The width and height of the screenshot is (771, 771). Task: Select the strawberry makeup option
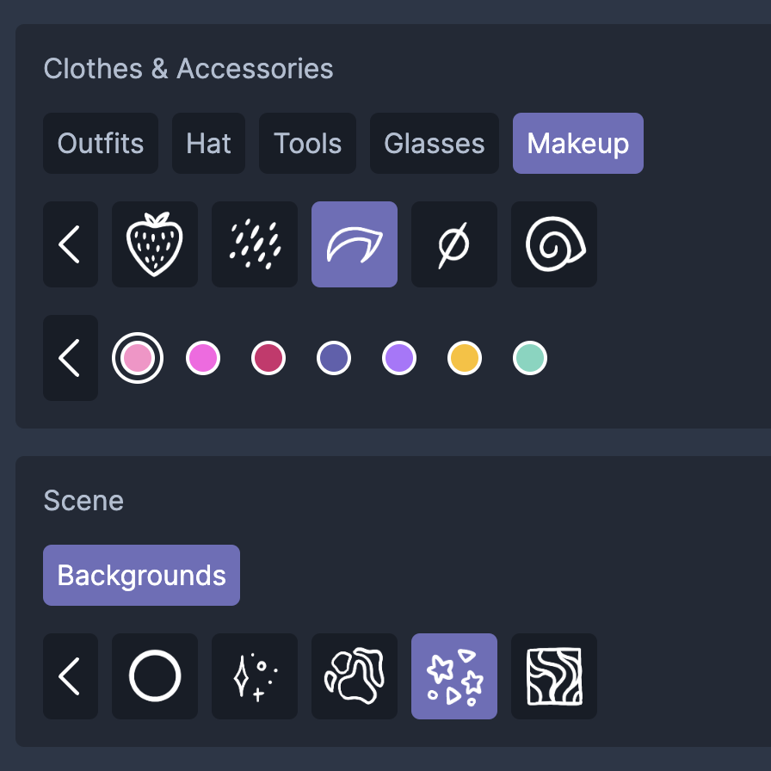[155, 244]
